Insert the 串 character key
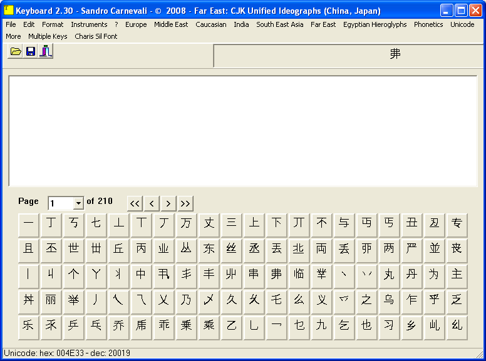 click(254, 277)
